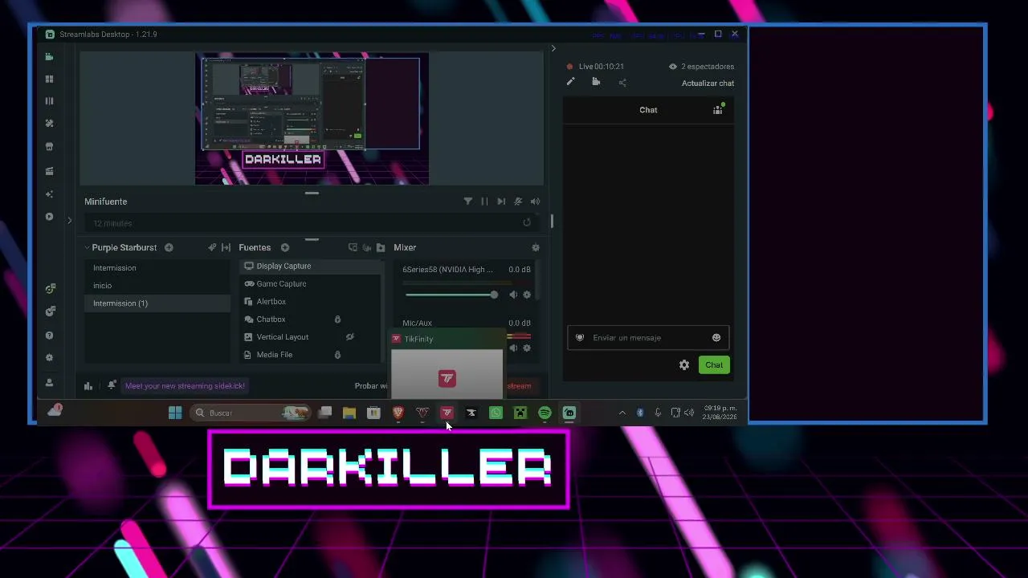
Task: Open 6Series58 audio source settings gear
Action: (527, 295)
